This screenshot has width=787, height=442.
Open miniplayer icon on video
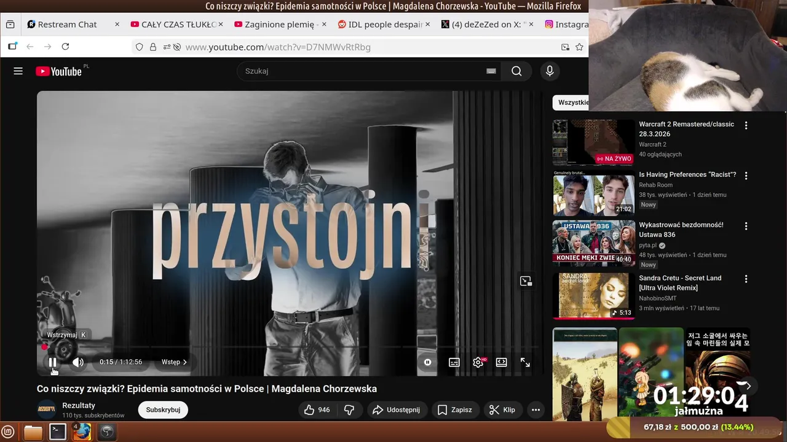[x=526, y=281]
